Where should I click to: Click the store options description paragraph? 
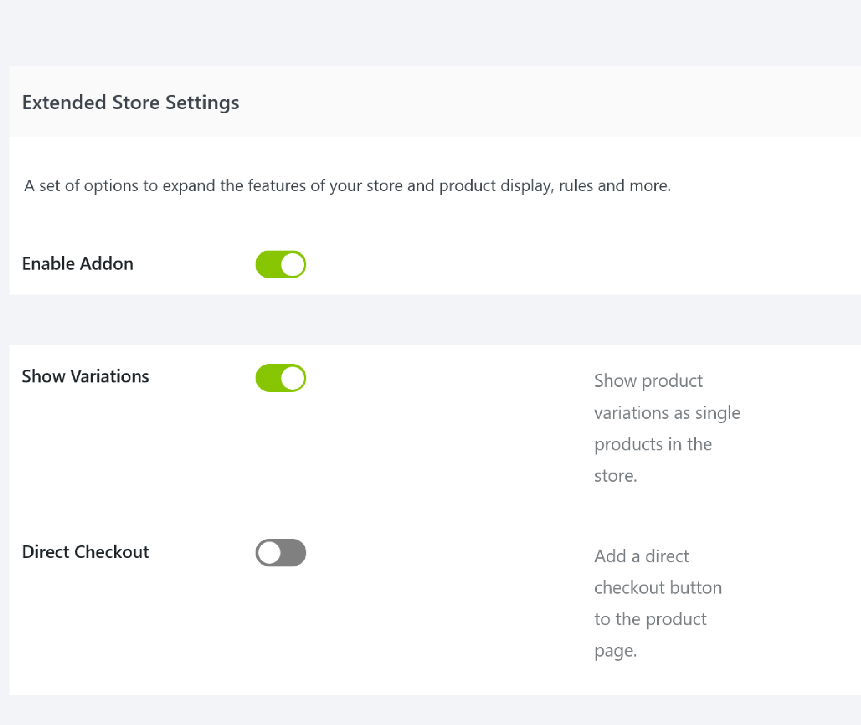(347, 186)
